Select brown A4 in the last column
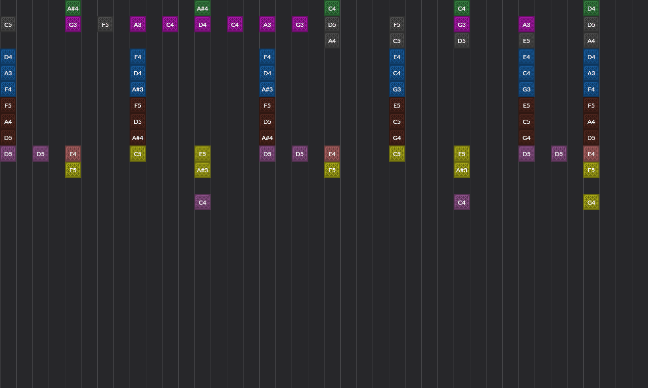Image resolution: width=648 pixels, height=388 pixels. 591,121
